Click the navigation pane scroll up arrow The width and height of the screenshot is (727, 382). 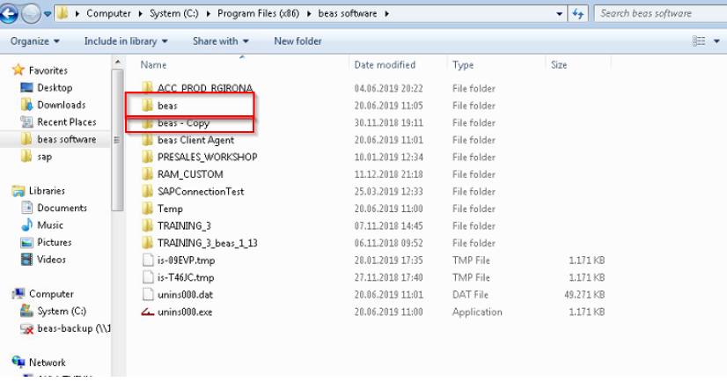click(x=117, y=62)
